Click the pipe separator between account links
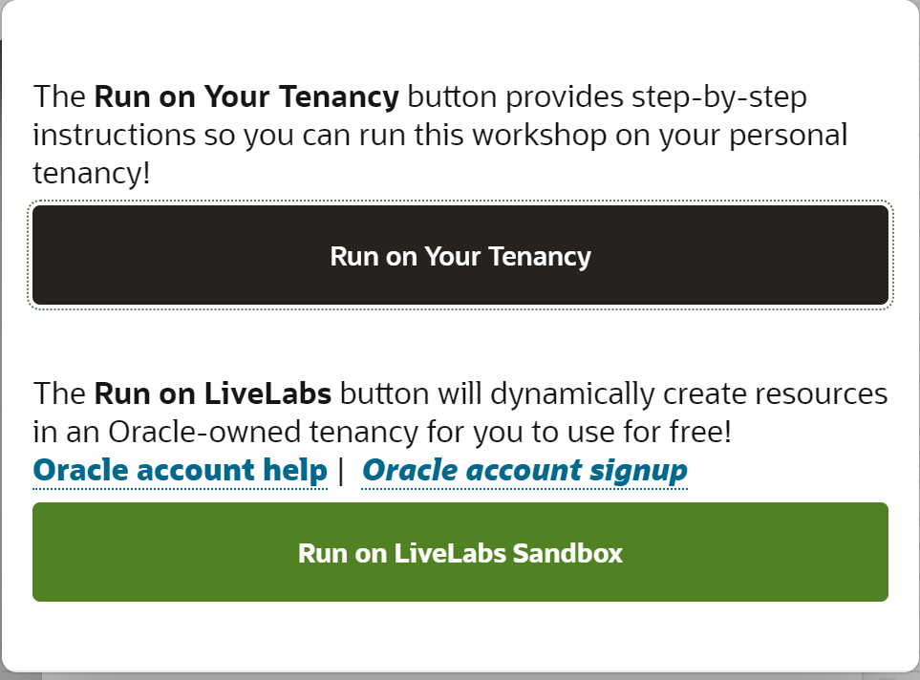This screenshot has height=680, width=920. pyautogui.click(x=341, y=471)
